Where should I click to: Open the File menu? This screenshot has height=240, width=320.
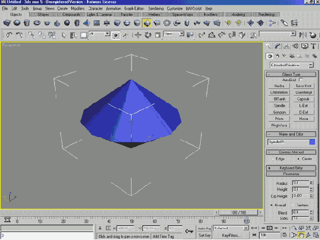click(5, 9)
